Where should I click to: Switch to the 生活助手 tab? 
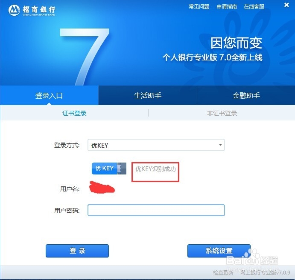(148, 95)
